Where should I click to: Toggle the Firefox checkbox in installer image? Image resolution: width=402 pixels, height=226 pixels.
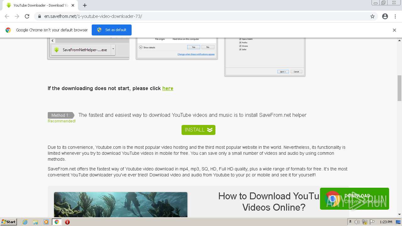[240, 42]
